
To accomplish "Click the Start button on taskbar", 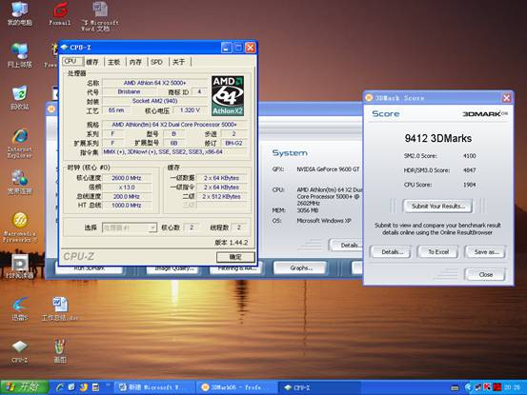I will [x=24, y=387].
